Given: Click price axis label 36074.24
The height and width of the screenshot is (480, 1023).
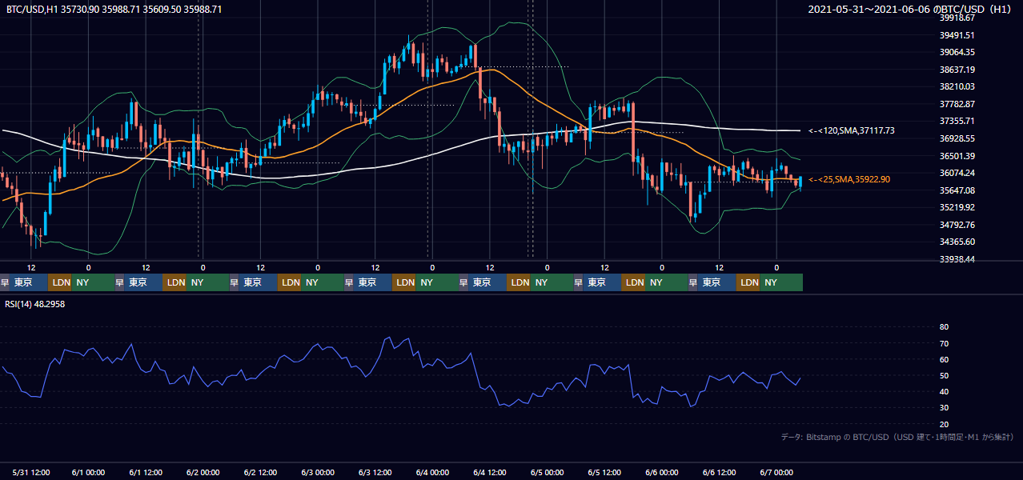Looking at the screenshot, I should [957, 173].
